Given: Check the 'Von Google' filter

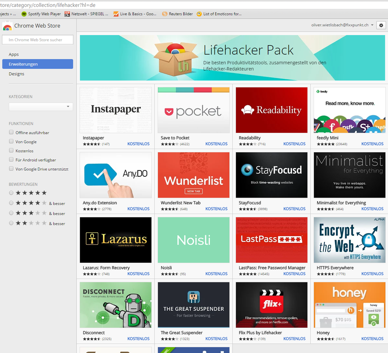Looking at the screenshot, I should 12,142.
